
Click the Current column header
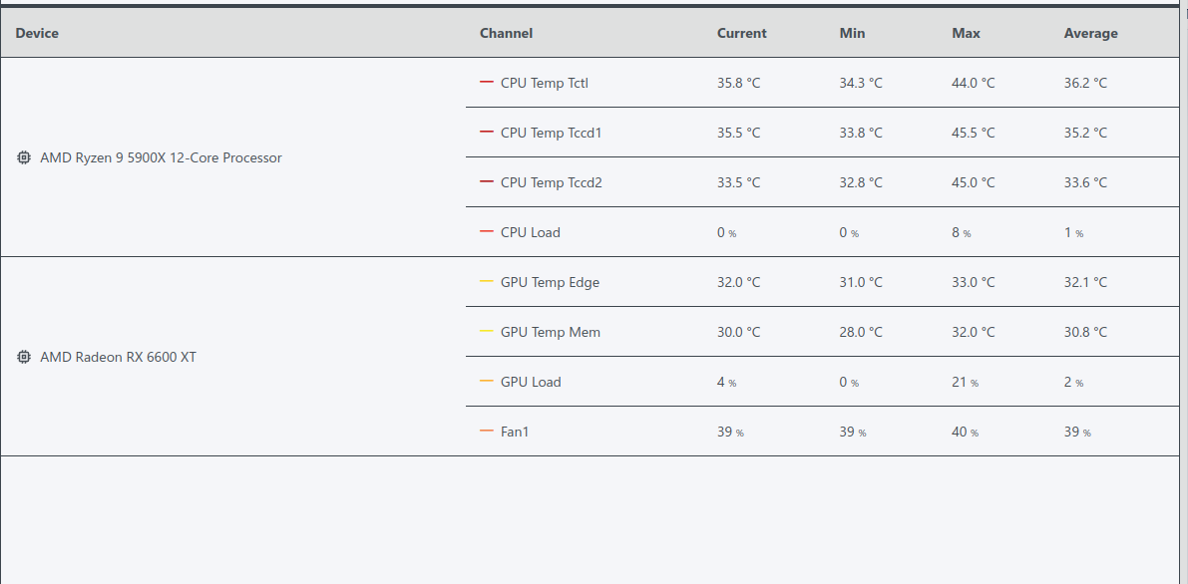742,33
